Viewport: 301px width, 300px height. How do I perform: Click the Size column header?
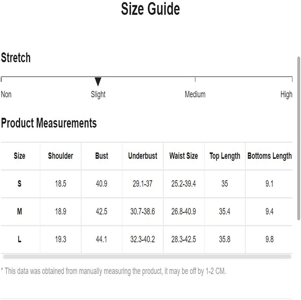pos(20,156)
